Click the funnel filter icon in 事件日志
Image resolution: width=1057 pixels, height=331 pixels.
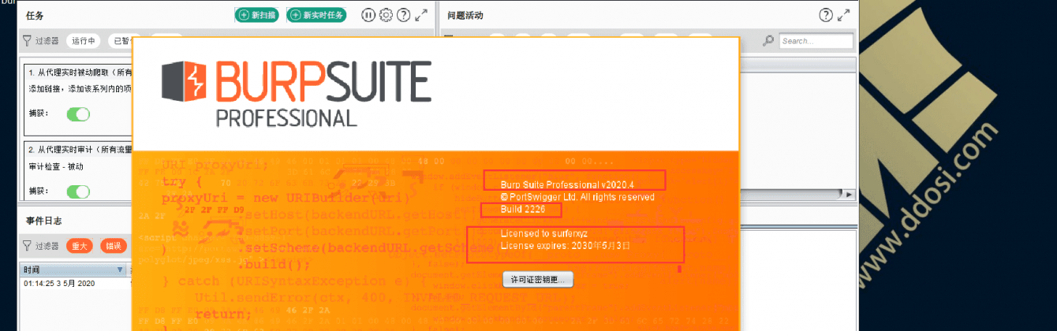click(x=28, y=246)
